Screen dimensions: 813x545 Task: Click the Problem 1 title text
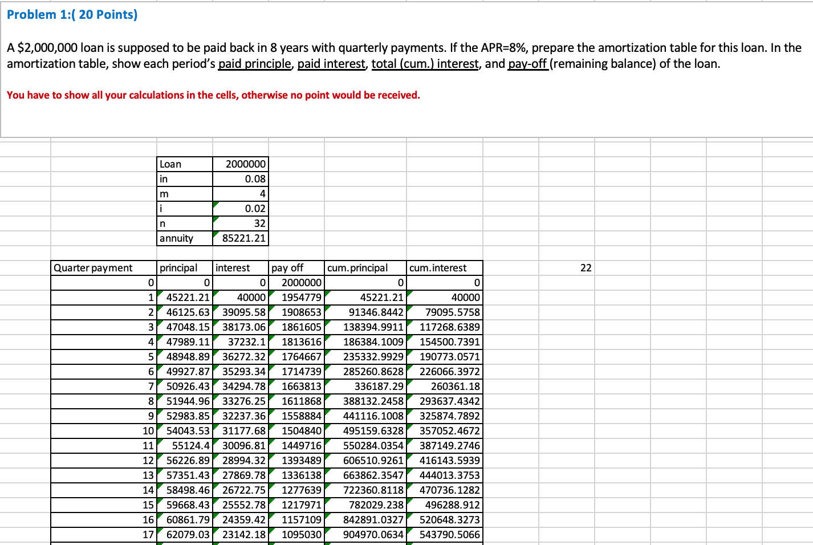tap(72, 15)
